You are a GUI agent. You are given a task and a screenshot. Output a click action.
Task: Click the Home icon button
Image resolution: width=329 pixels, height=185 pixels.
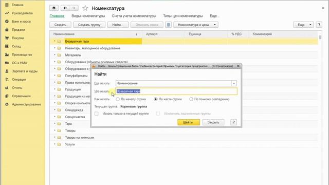click(x=54, y=8)
